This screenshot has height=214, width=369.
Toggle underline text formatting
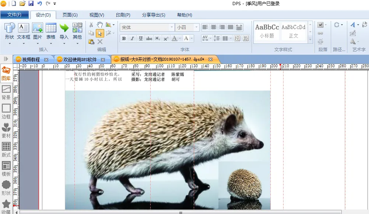click(141, 39)
